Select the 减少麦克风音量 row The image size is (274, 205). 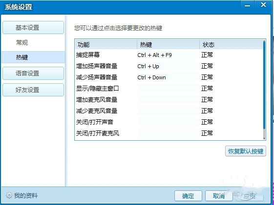169,111
